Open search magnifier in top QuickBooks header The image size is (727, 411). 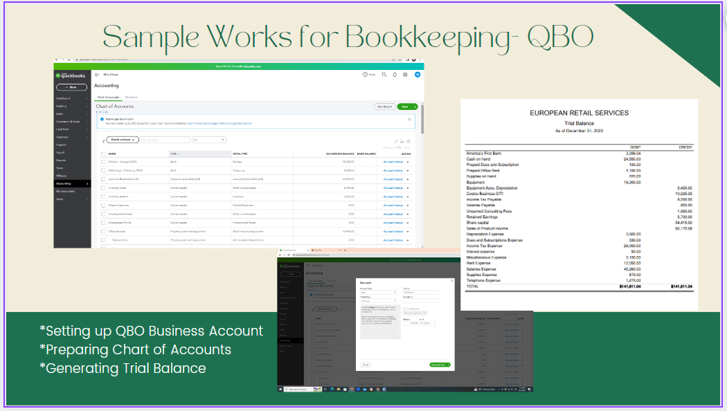(384, 74)
